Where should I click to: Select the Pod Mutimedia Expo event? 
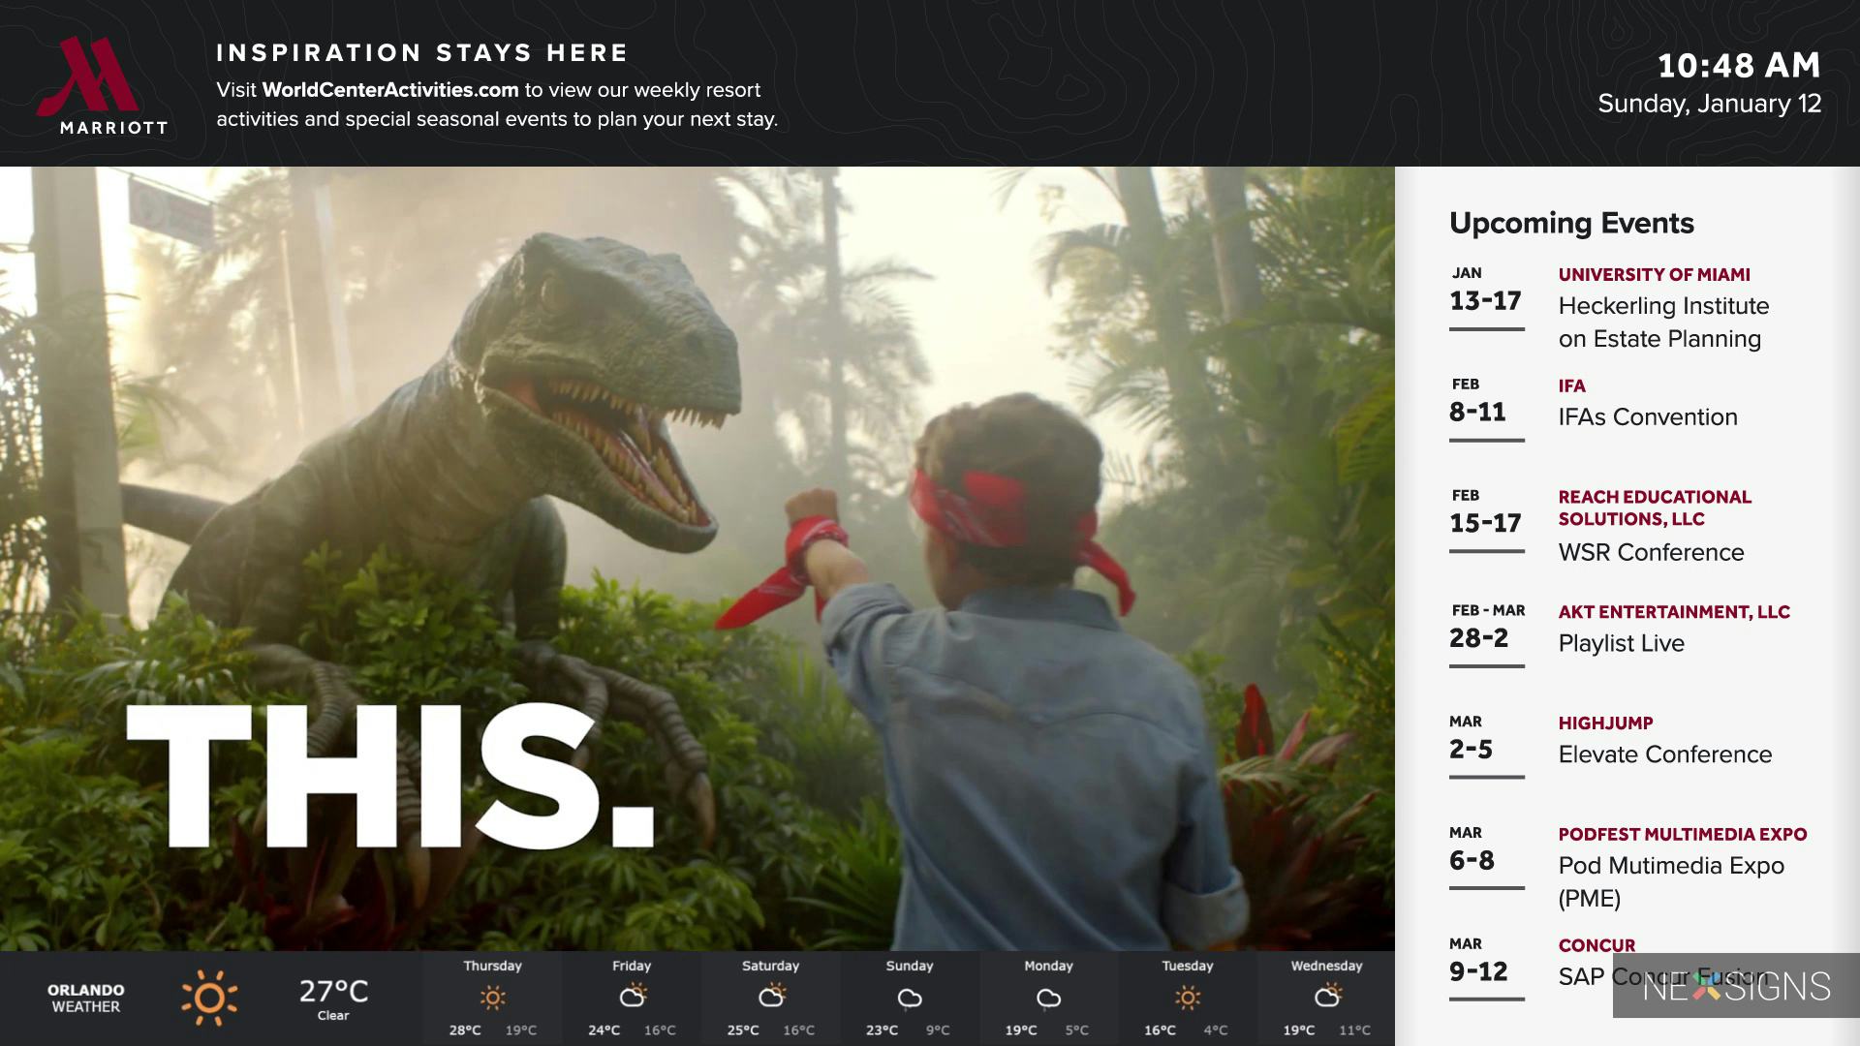pos(1670,866)
